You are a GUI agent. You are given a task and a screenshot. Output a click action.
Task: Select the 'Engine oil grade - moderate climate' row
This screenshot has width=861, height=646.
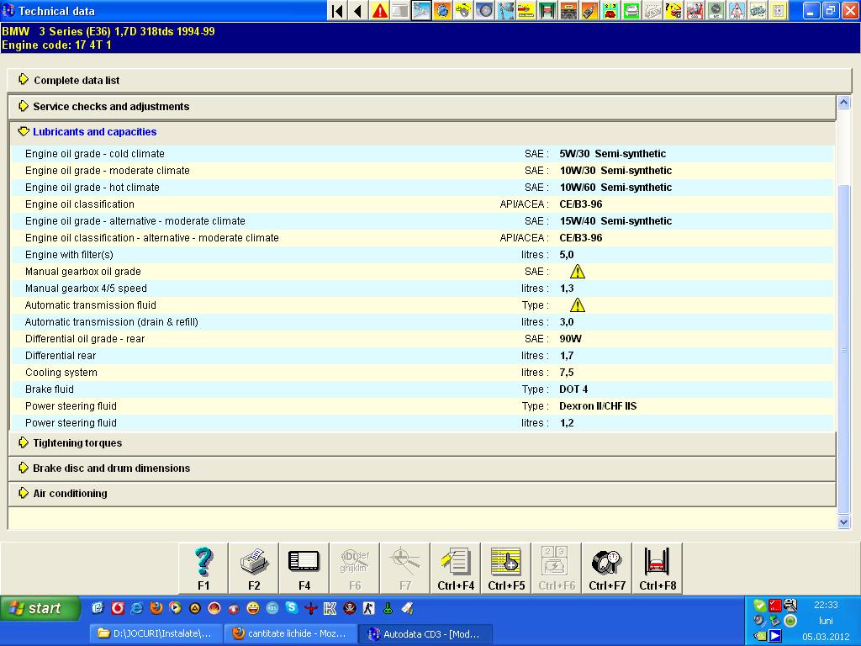[422, 170]
